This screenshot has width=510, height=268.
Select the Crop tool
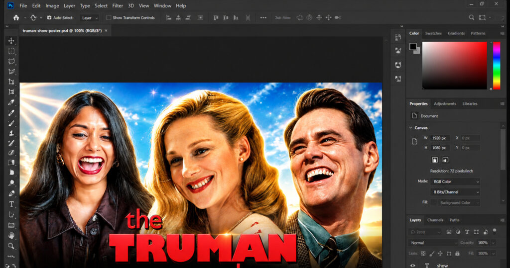(x=11, y=82)
